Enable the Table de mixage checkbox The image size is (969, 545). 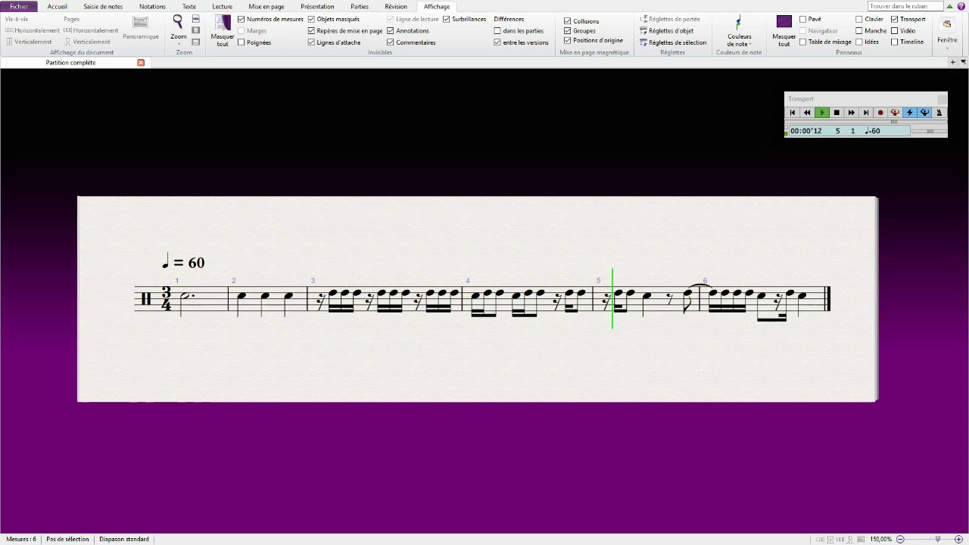pyautogui.click(x=803, y=42)
